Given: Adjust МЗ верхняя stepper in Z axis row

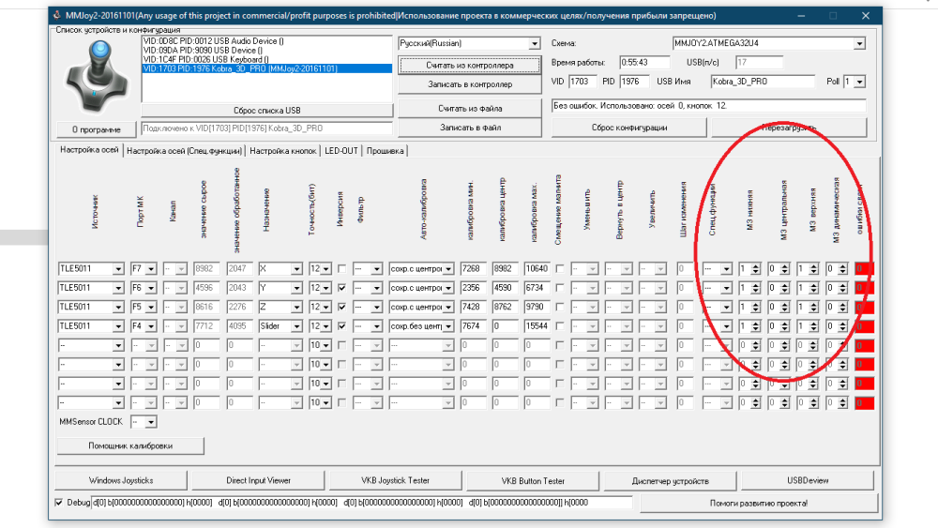Looking at the screenshot, I should 813,308.
